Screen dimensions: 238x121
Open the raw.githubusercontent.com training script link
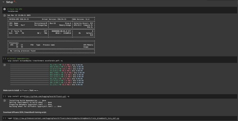[66, 118]
